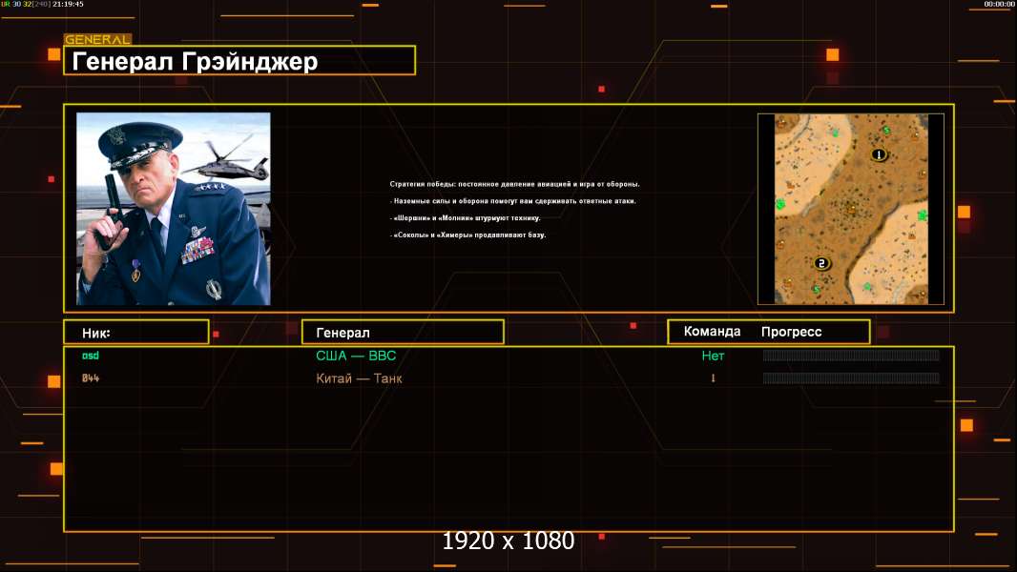1017x572 pixels.
Task: Click the loading progress bar for asd
Action: (851, 356)
